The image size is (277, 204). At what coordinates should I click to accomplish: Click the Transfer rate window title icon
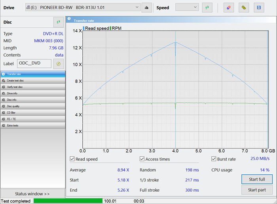(69, 19)
